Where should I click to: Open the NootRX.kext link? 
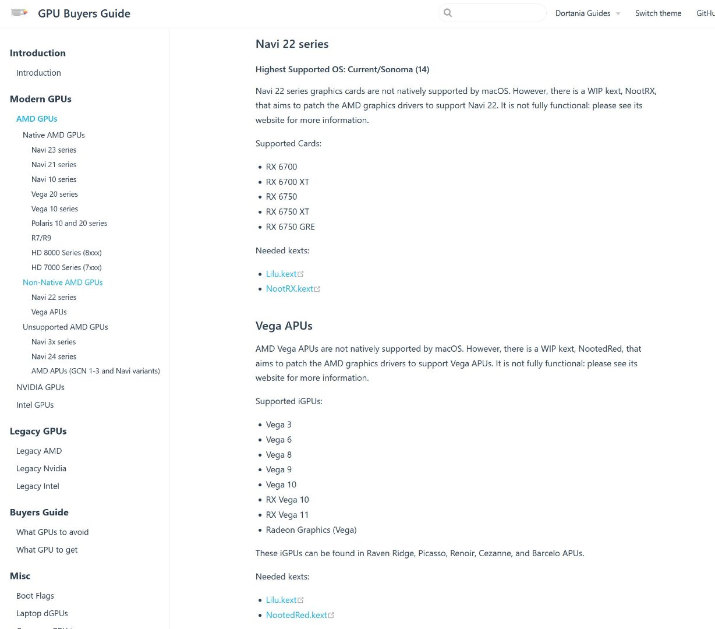(289, 289)
